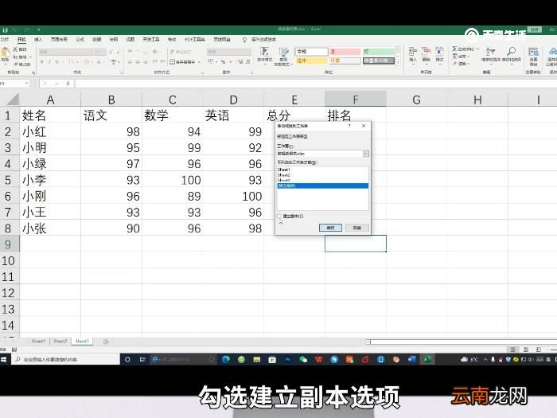Click the 操作说明搜索 Tell Me search
The height and width of the screenshot is (418, 557).
263,40
